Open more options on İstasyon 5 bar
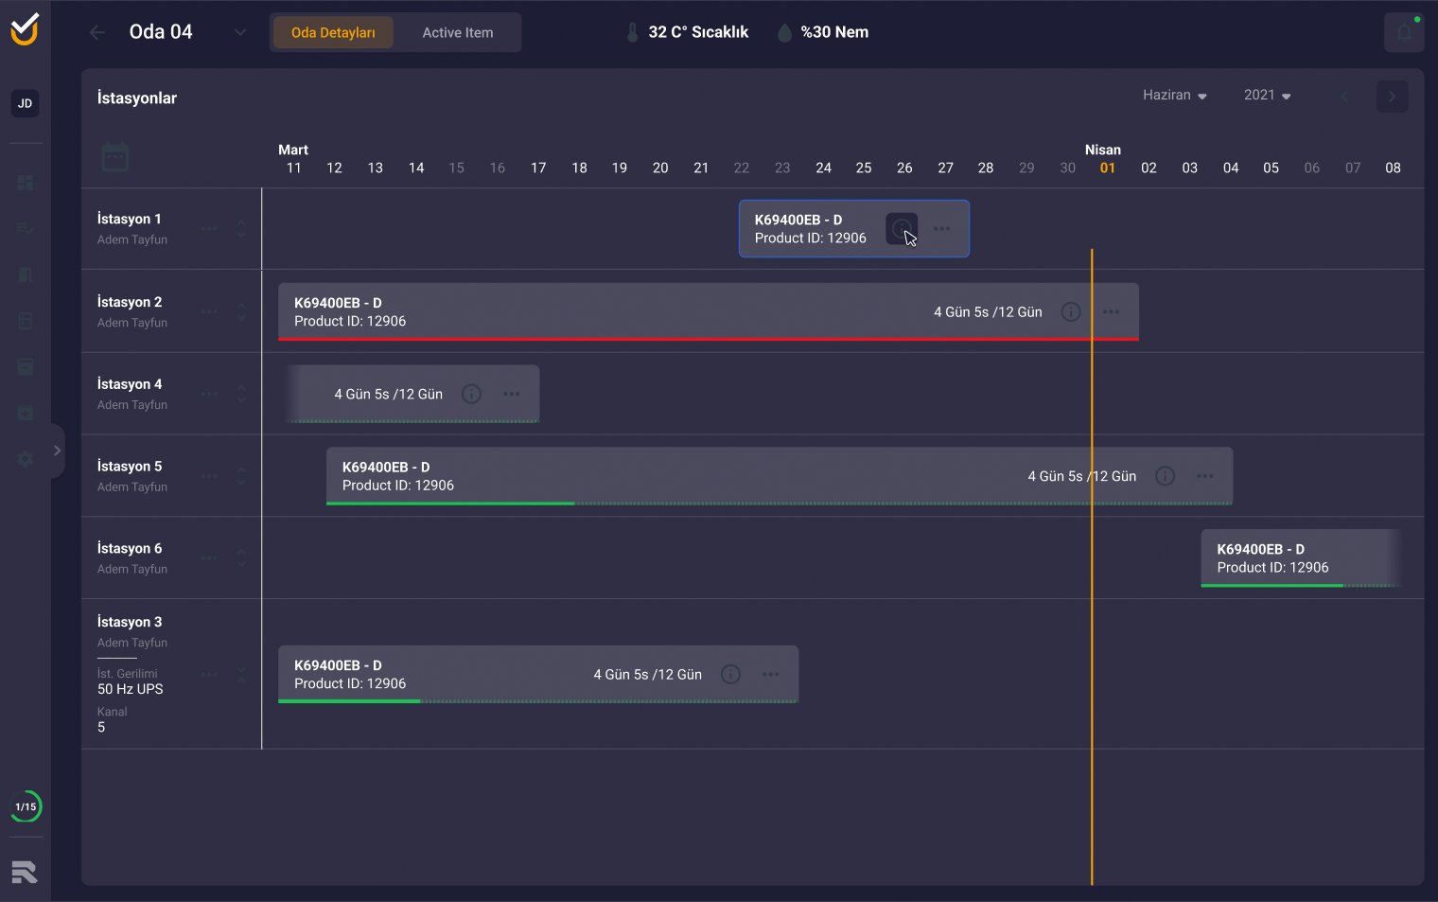1438x902 pixels. pos(1205,477)
